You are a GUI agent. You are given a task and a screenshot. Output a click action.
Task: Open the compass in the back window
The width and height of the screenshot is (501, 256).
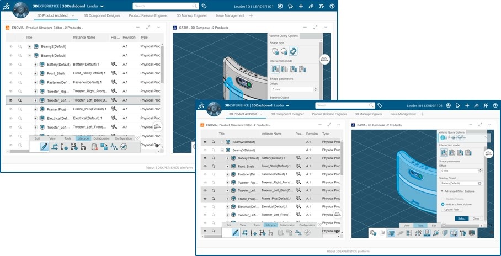[21, 9]
